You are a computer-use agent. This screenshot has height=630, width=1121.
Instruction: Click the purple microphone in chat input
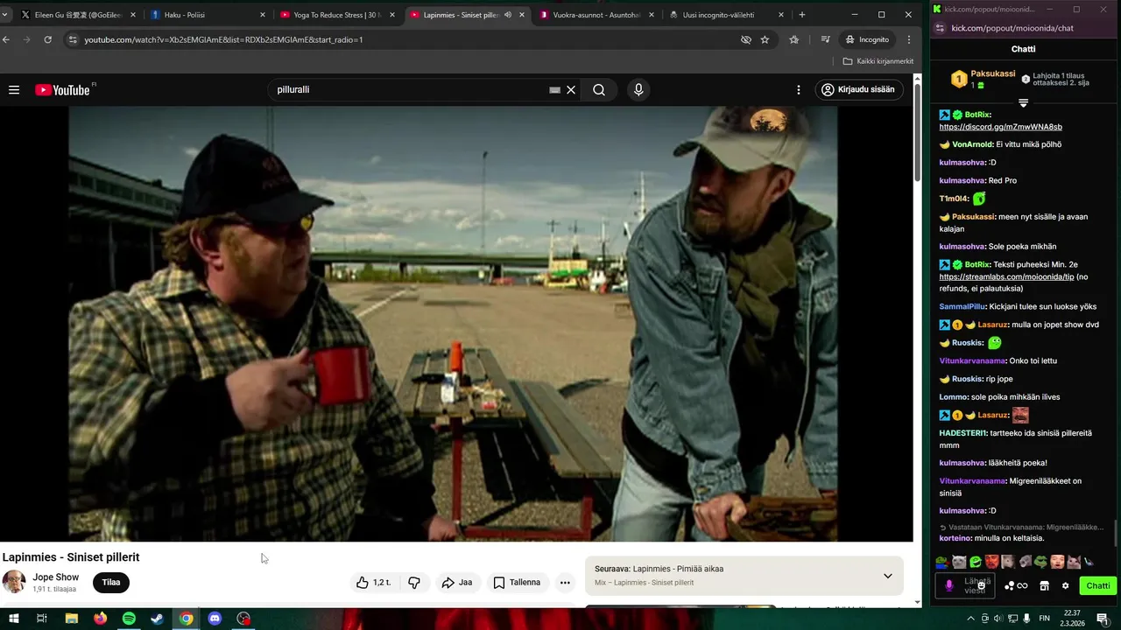click(x=948, y=585)
